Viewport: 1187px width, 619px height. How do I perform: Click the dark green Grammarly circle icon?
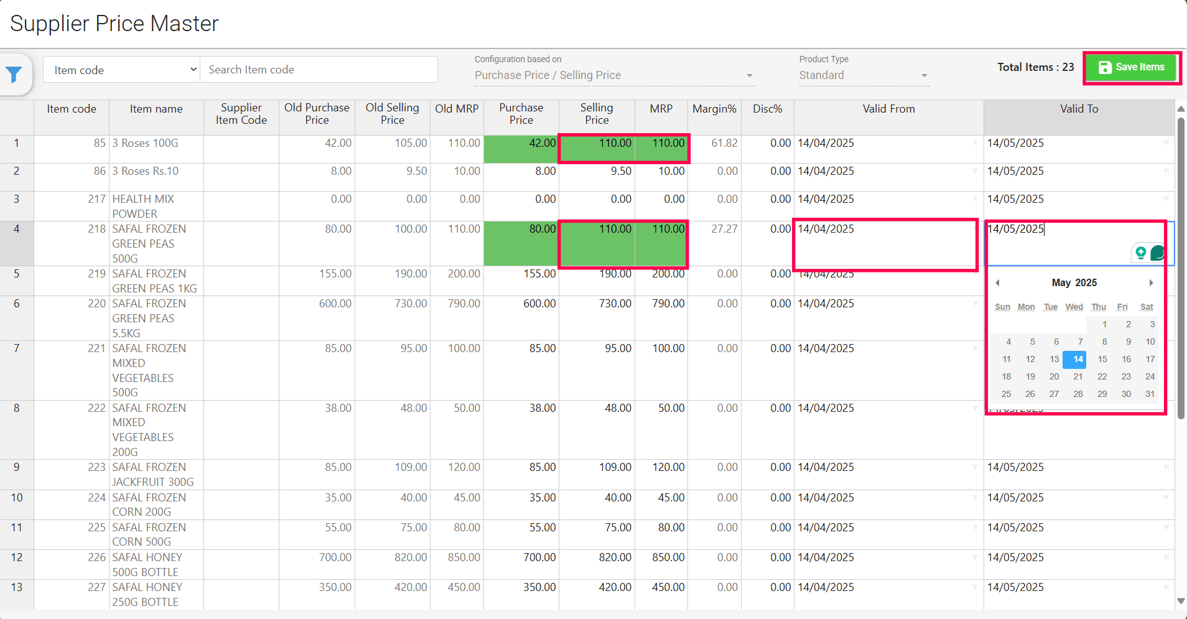tap(1157, 253)
